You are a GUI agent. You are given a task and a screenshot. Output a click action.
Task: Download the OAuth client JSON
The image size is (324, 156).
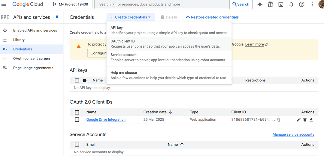(311, 120)
